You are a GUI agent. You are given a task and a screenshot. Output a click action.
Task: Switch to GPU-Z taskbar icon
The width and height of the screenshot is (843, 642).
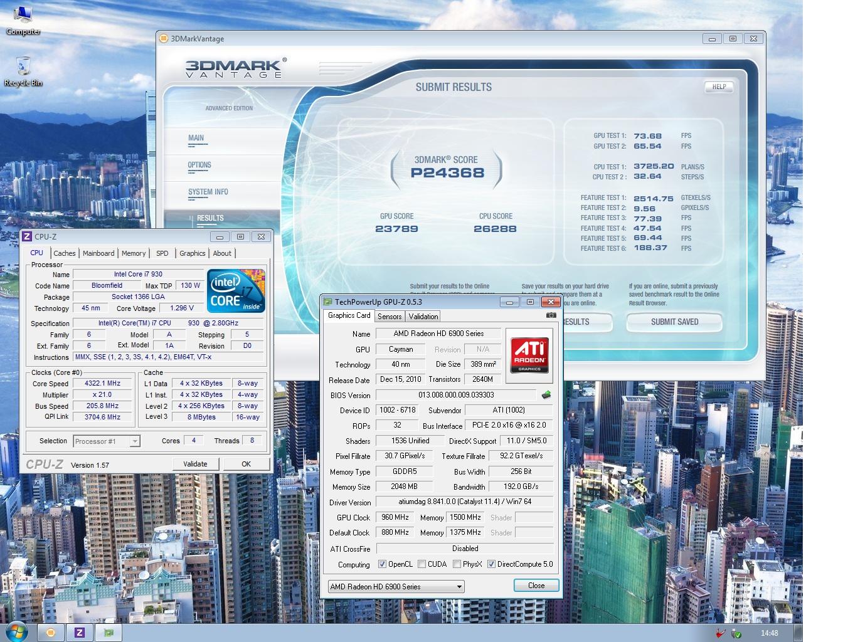pyautogui.click(x=109, y=633)
